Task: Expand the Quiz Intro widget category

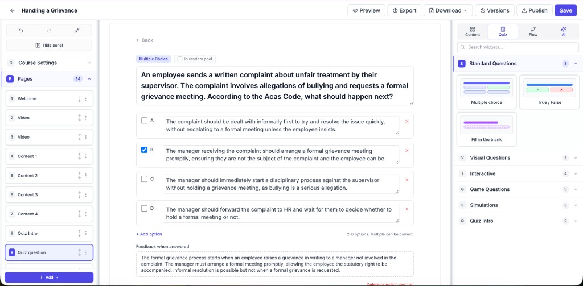Action: pyautogui.click(x=518, y=221)
